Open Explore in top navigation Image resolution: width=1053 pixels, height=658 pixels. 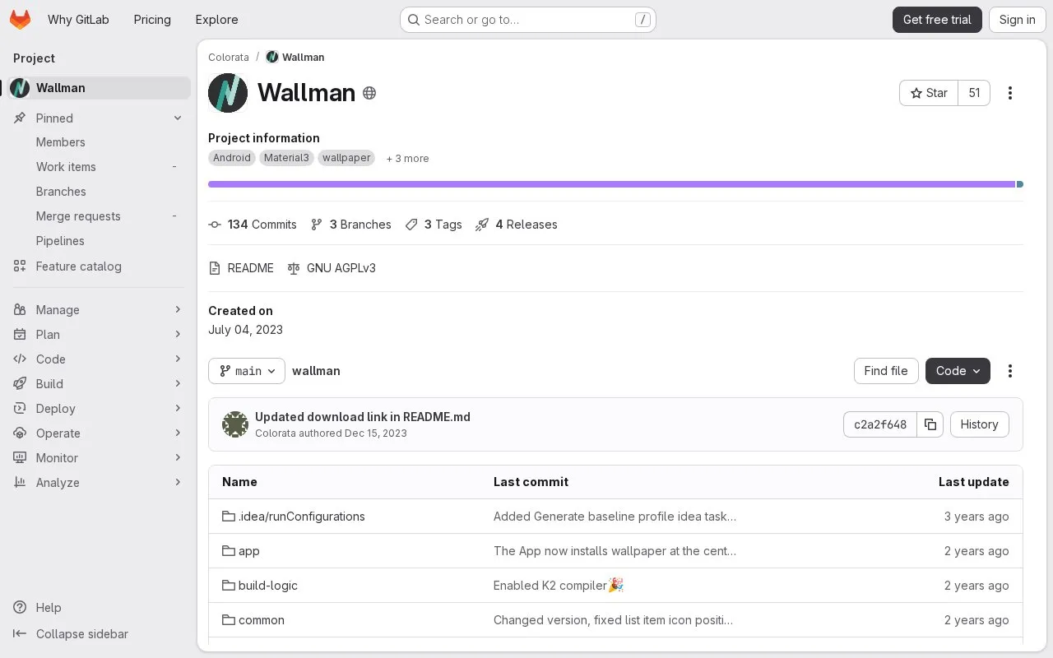click(x=217, y=20)
